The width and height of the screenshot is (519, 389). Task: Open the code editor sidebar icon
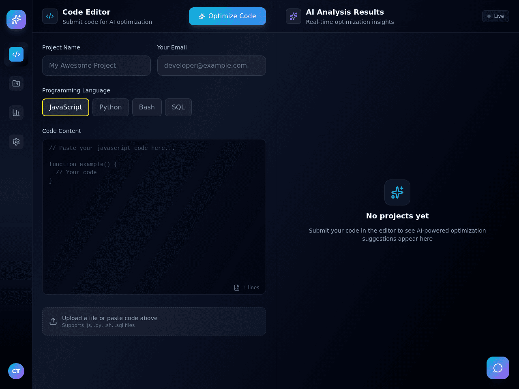[x=16, y=54]
